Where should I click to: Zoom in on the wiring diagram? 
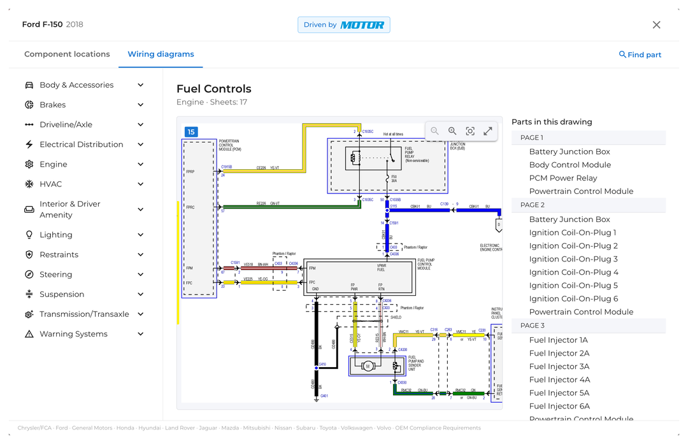pyautogui.click(x=452, y=131)
